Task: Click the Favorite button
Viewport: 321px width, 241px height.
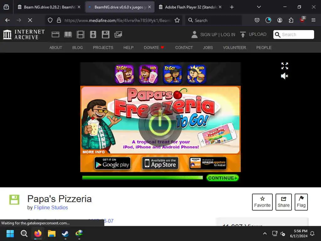Action: 262,202
